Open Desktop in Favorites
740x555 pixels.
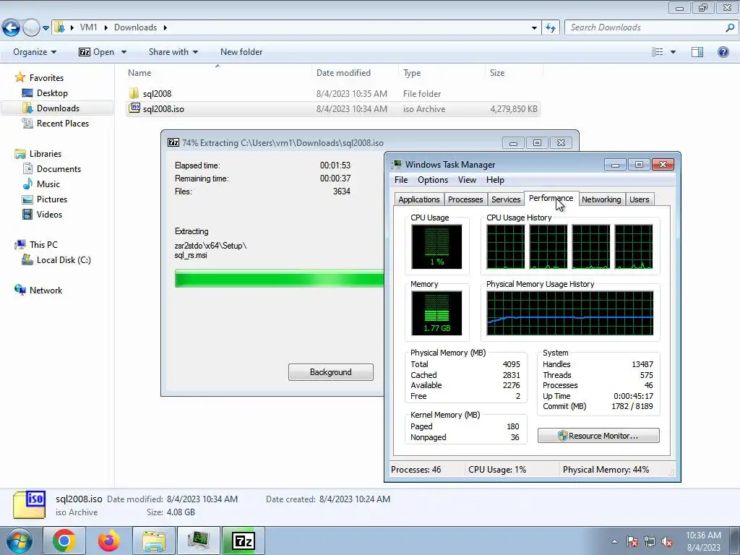(x=52, y=93)
